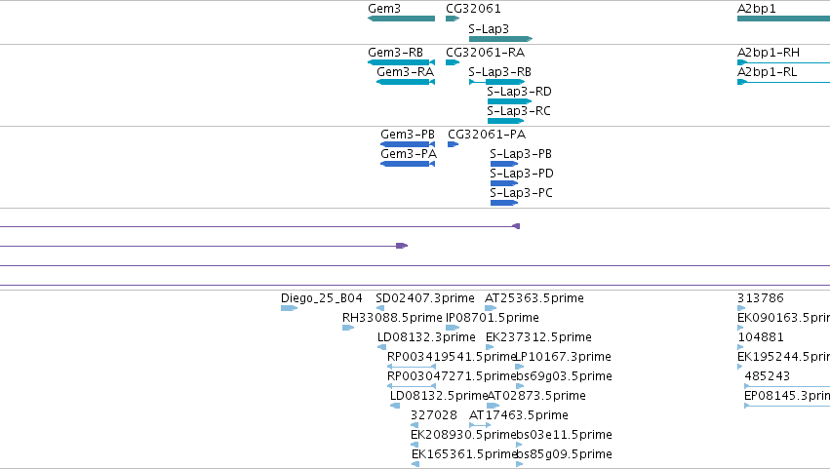Select the 327028 feature arrow

[x=415, y=425]
